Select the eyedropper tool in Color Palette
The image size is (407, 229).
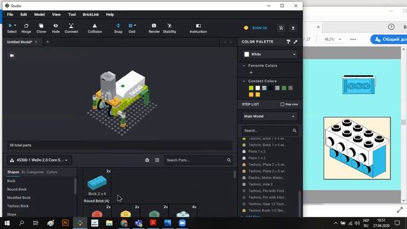(x=296, y=41)
